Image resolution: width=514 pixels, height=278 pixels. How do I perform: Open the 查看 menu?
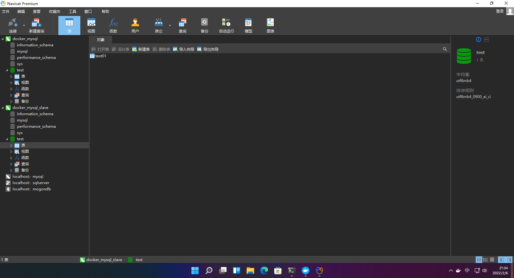tap(37, 11)
